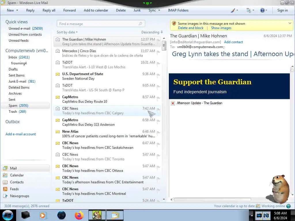Open IMAP Folders
This screenshot has height=221, width=295.
[x=178, y=10]
